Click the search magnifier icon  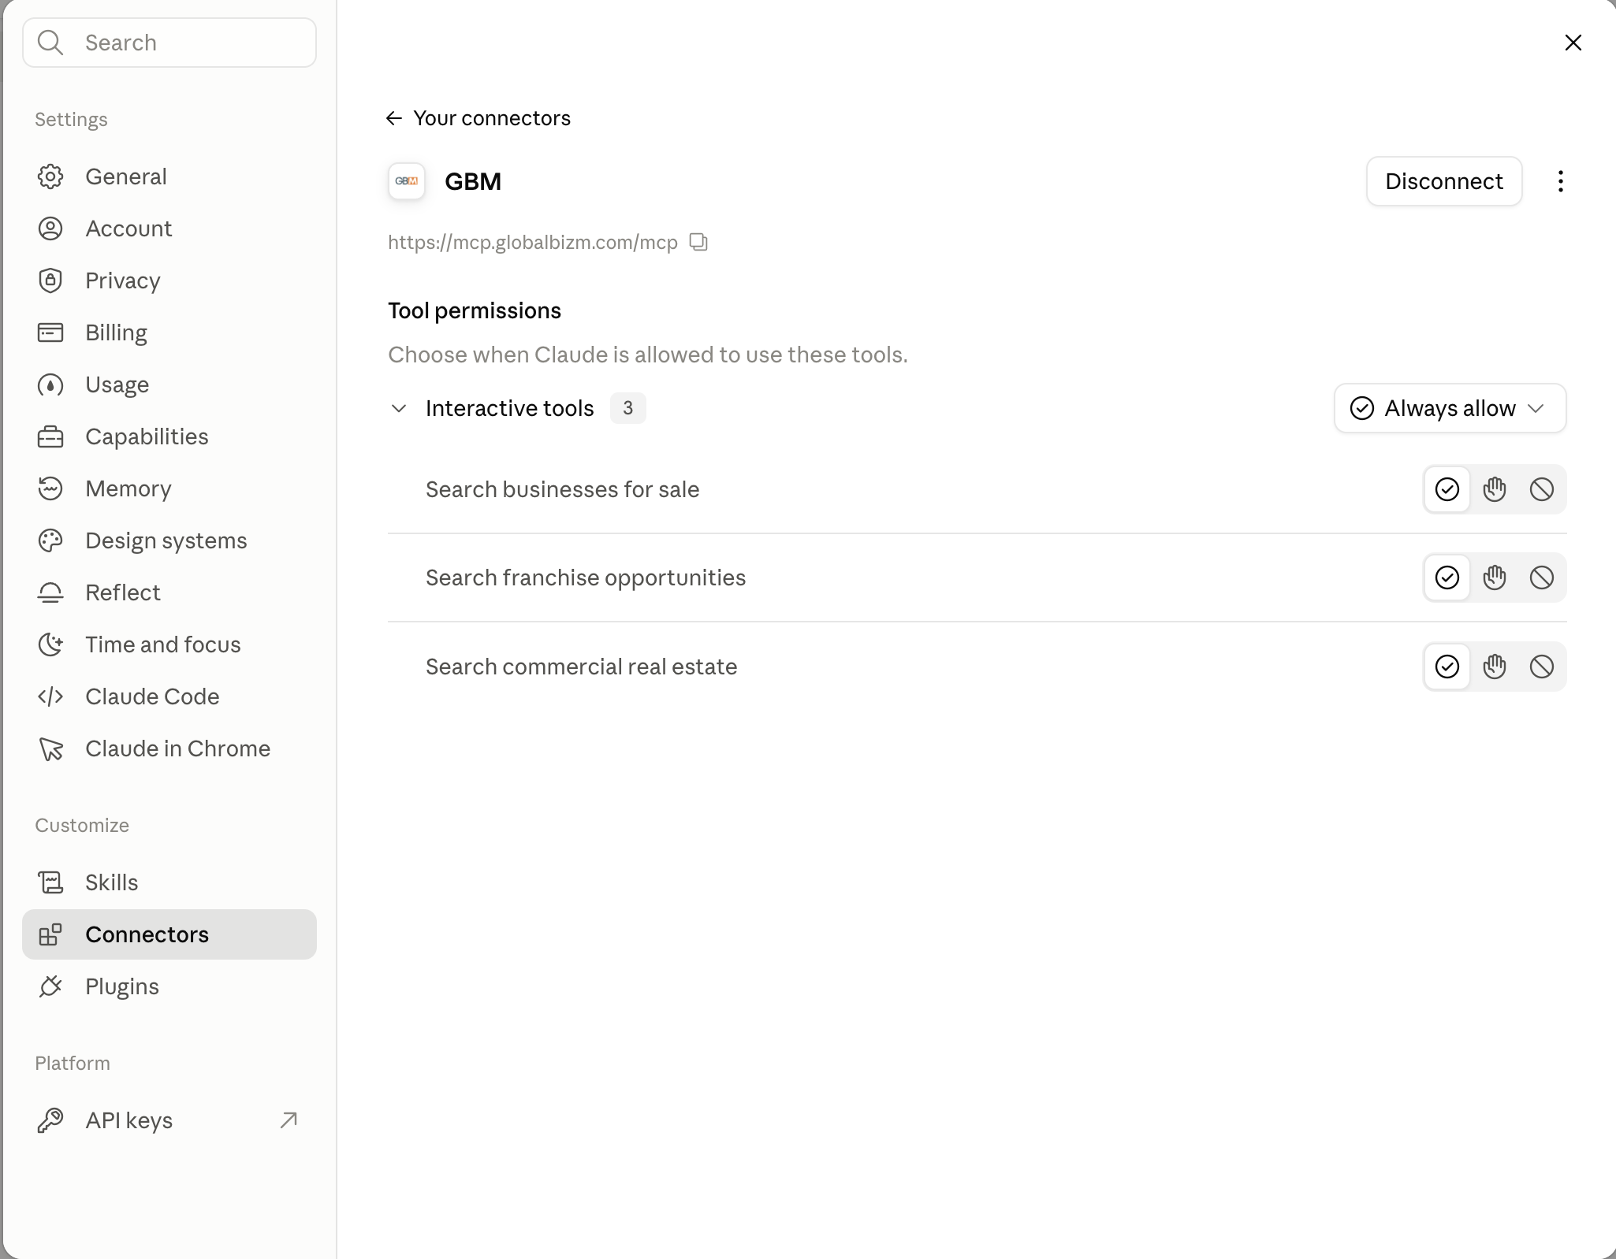pos(50,43)
